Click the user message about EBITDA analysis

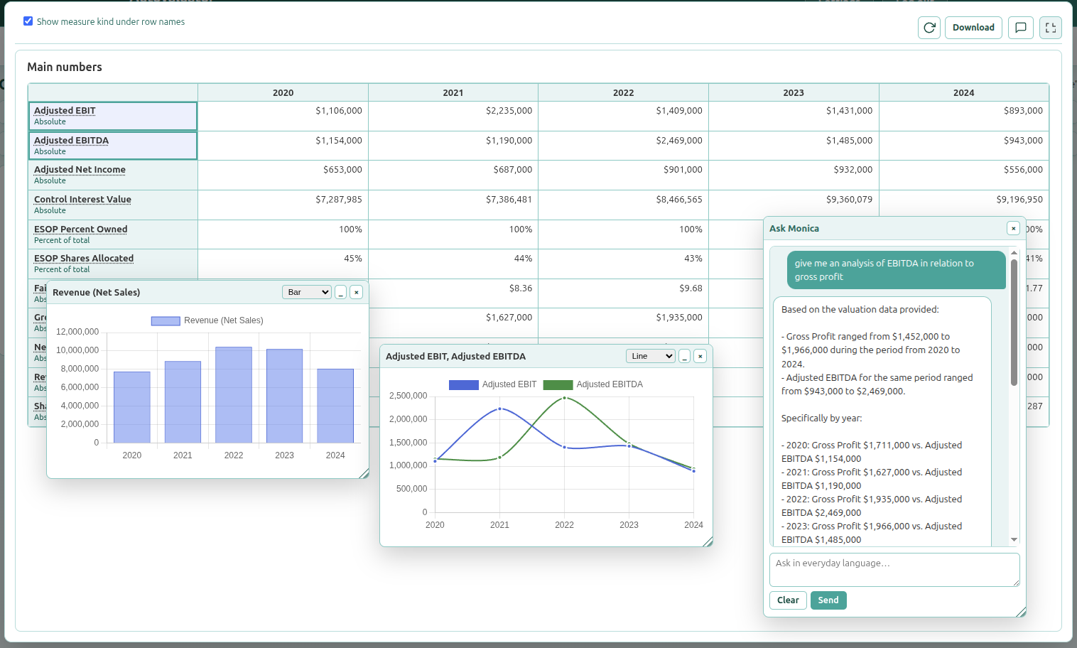(897, 270)
